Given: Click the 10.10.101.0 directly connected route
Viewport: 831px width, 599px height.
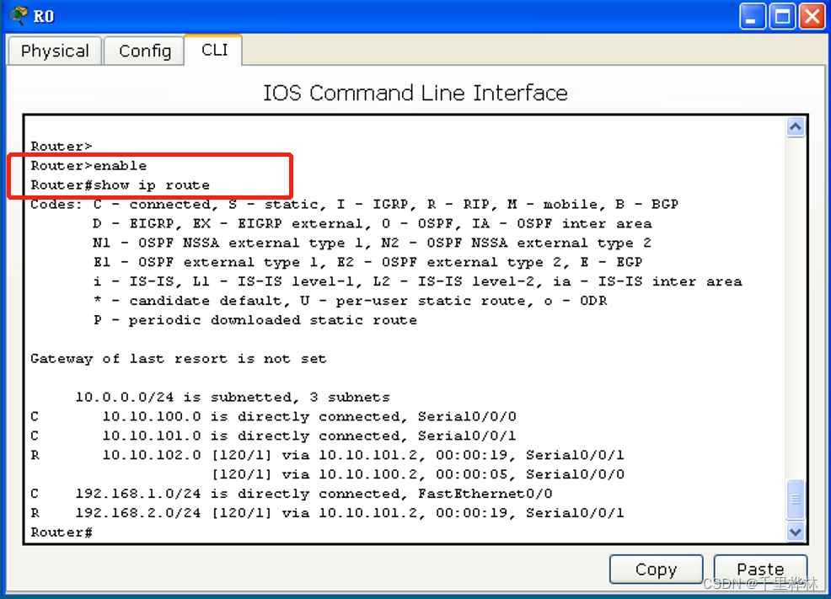Looking at the screenshot, I should click(273, 436).
